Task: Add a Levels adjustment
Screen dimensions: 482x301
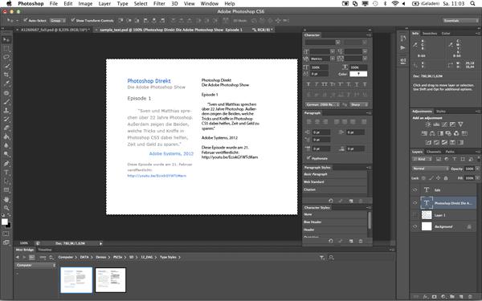Action: (436, 124)
